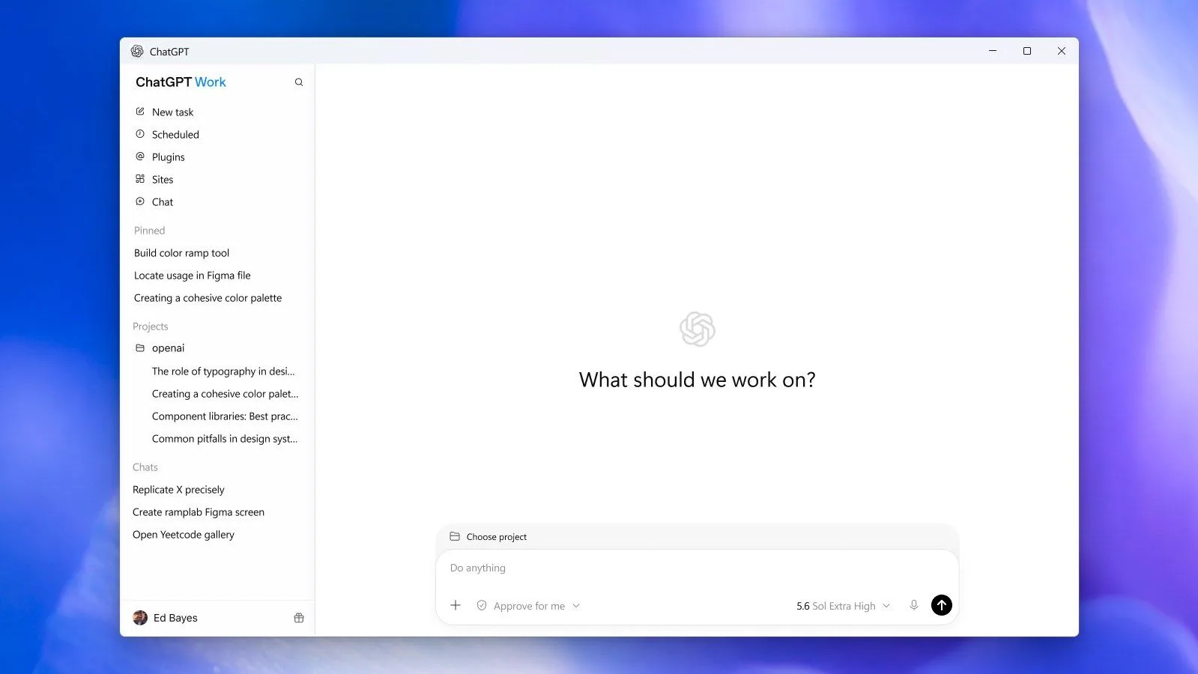Send the message with the arrow button

(x=942, y=605)
